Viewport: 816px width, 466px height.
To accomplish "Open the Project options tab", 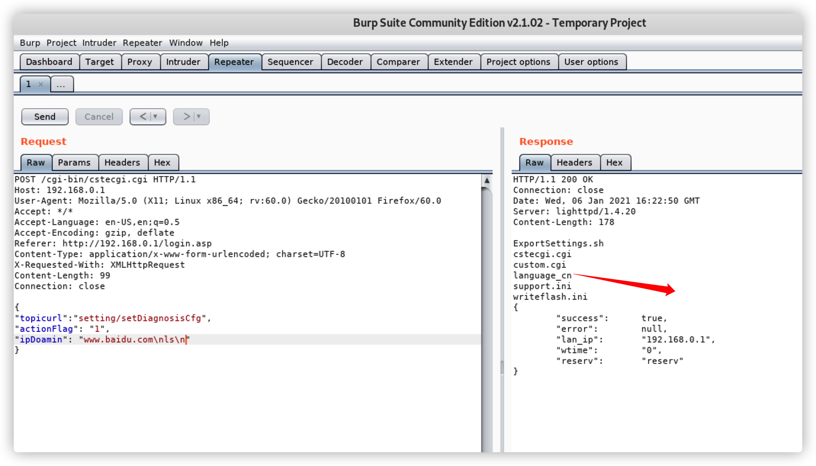I will tap(518, 62).
